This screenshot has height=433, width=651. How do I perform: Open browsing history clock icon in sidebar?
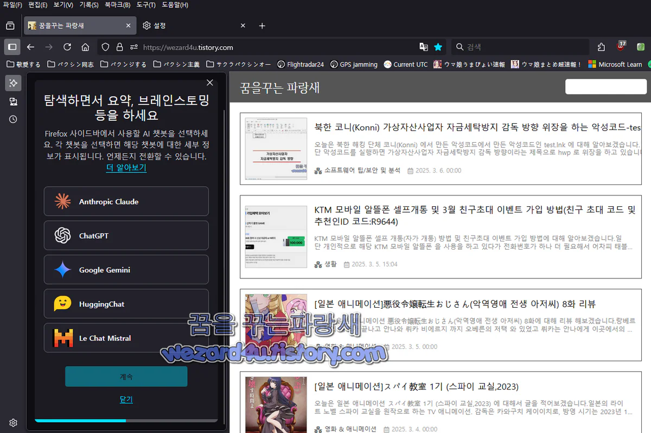(x=13, y=119)
